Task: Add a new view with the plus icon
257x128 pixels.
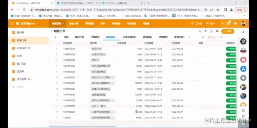Action: 55,37
